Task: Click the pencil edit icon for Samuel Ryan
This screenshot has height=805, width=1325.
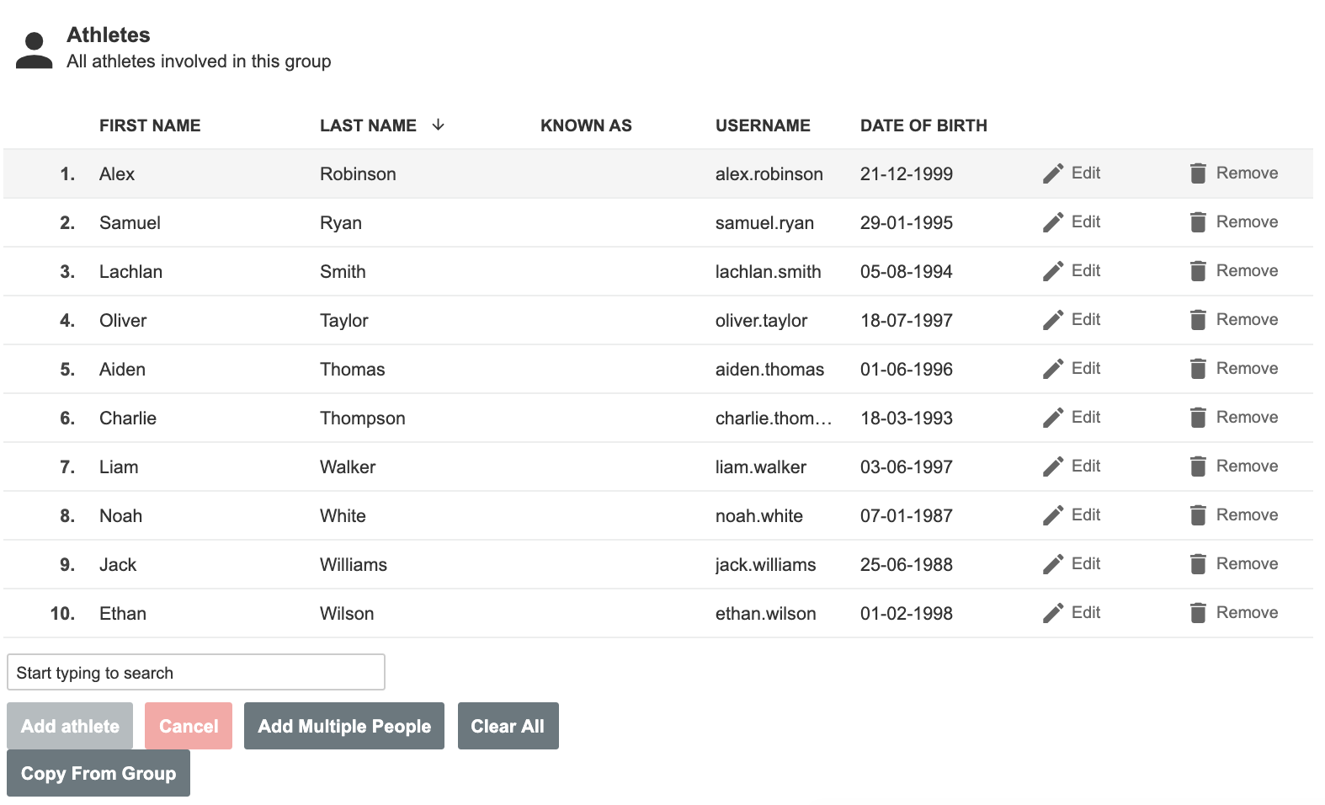Action: point(1053,222)
